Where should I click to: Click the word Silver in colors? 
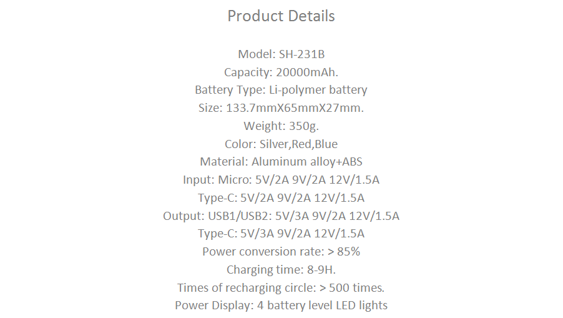click(x=274, y=144)
